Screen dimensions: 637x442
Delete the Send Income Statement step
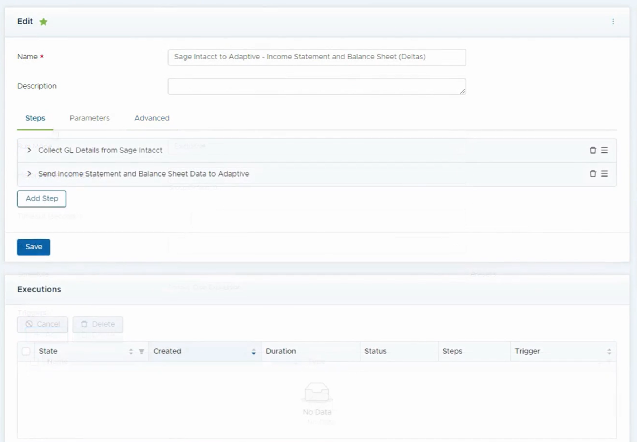coord(593,174)
